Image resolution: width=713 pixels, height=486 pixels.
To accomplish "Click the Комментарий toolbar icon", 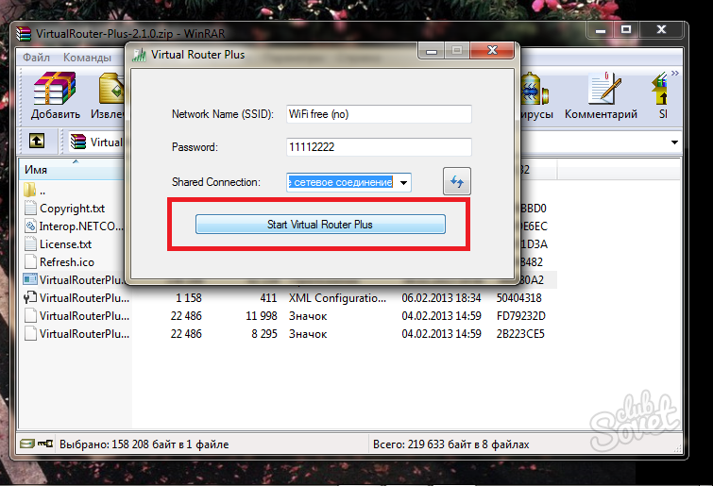I will click(601, 97).
